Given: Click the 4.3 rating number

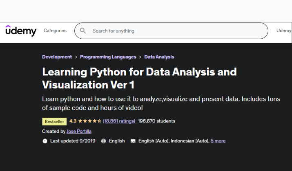Looking at the screenshot, I should click(73, 121).
